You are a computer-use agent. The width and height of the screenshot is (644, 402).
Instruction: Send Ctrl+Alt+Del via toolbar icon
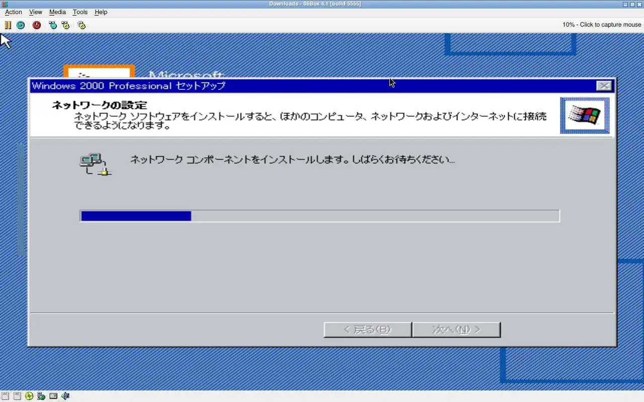click(x=53, y=25)
